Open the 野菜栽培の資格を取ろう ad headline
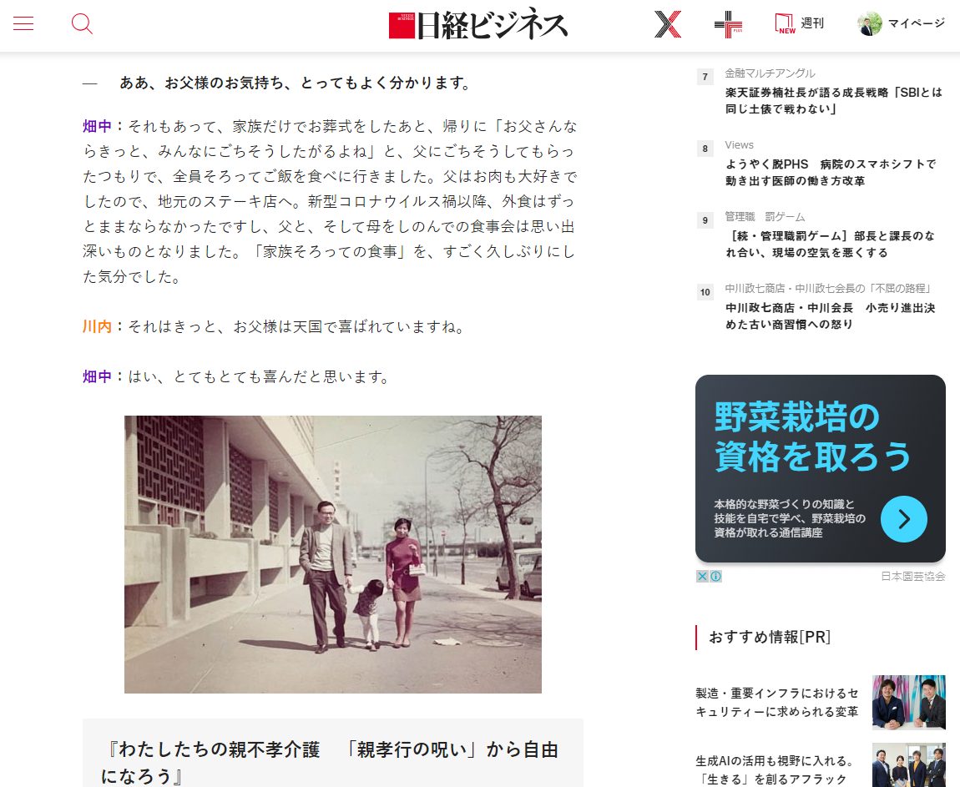960x787 pixels. pos(812,436)
